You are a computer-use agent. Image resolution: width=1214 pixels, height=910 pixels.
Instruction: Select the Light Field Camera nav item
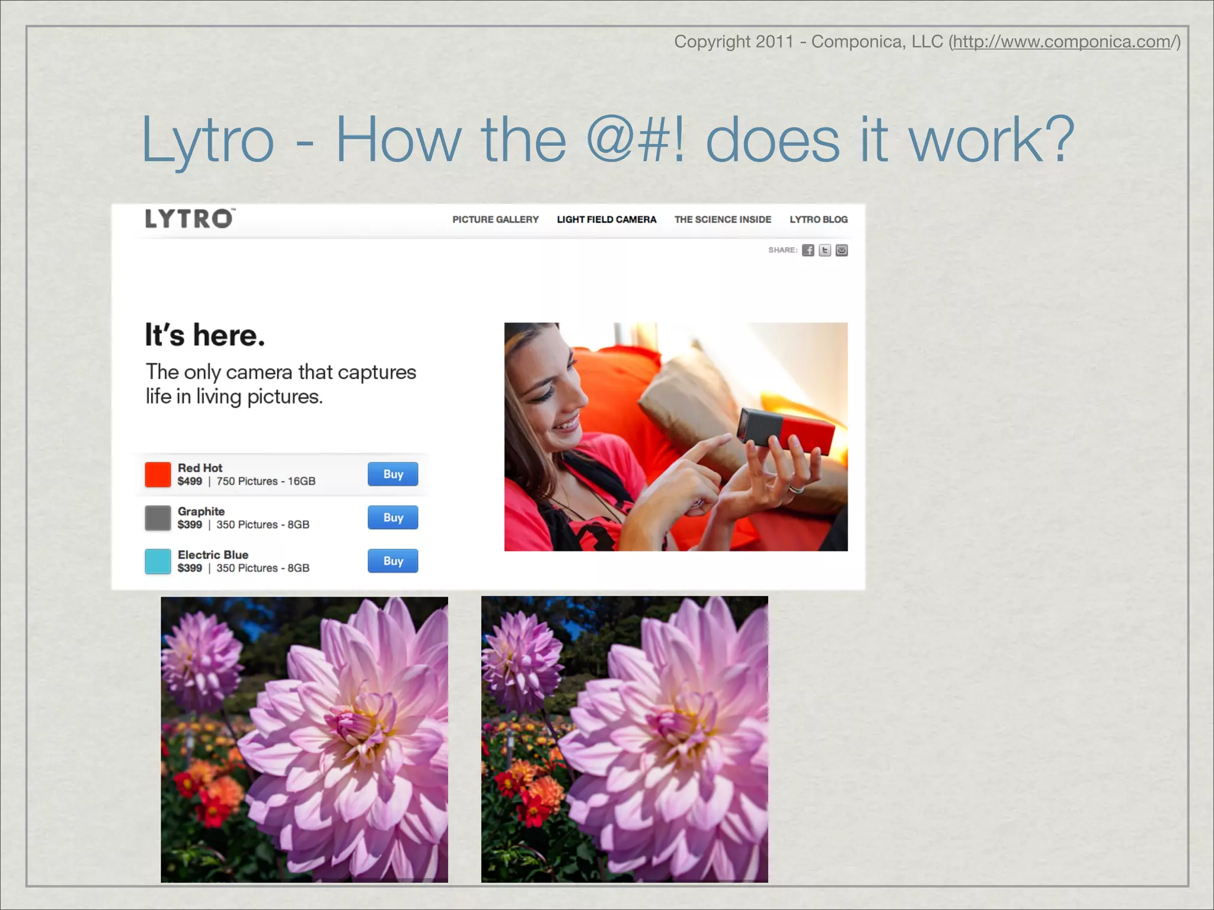tap(606, 219)
